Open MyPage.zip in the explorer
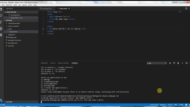 click(x=12, y=37)
